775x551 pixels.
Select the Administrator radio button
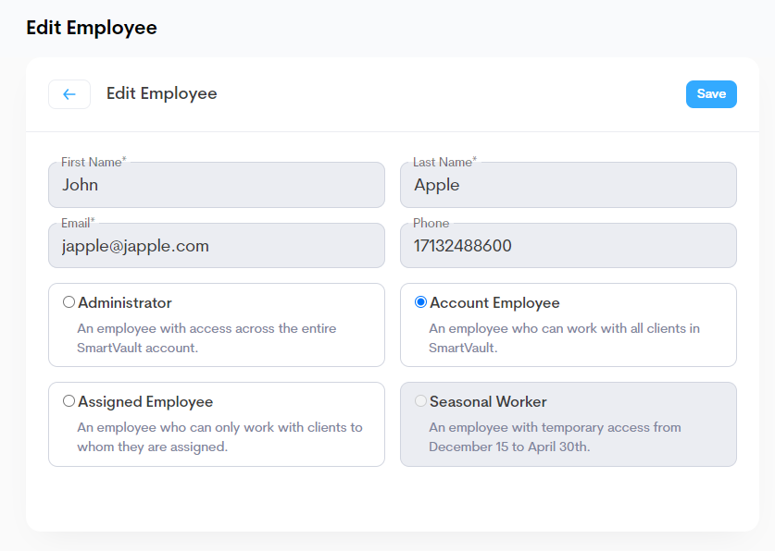69,302
